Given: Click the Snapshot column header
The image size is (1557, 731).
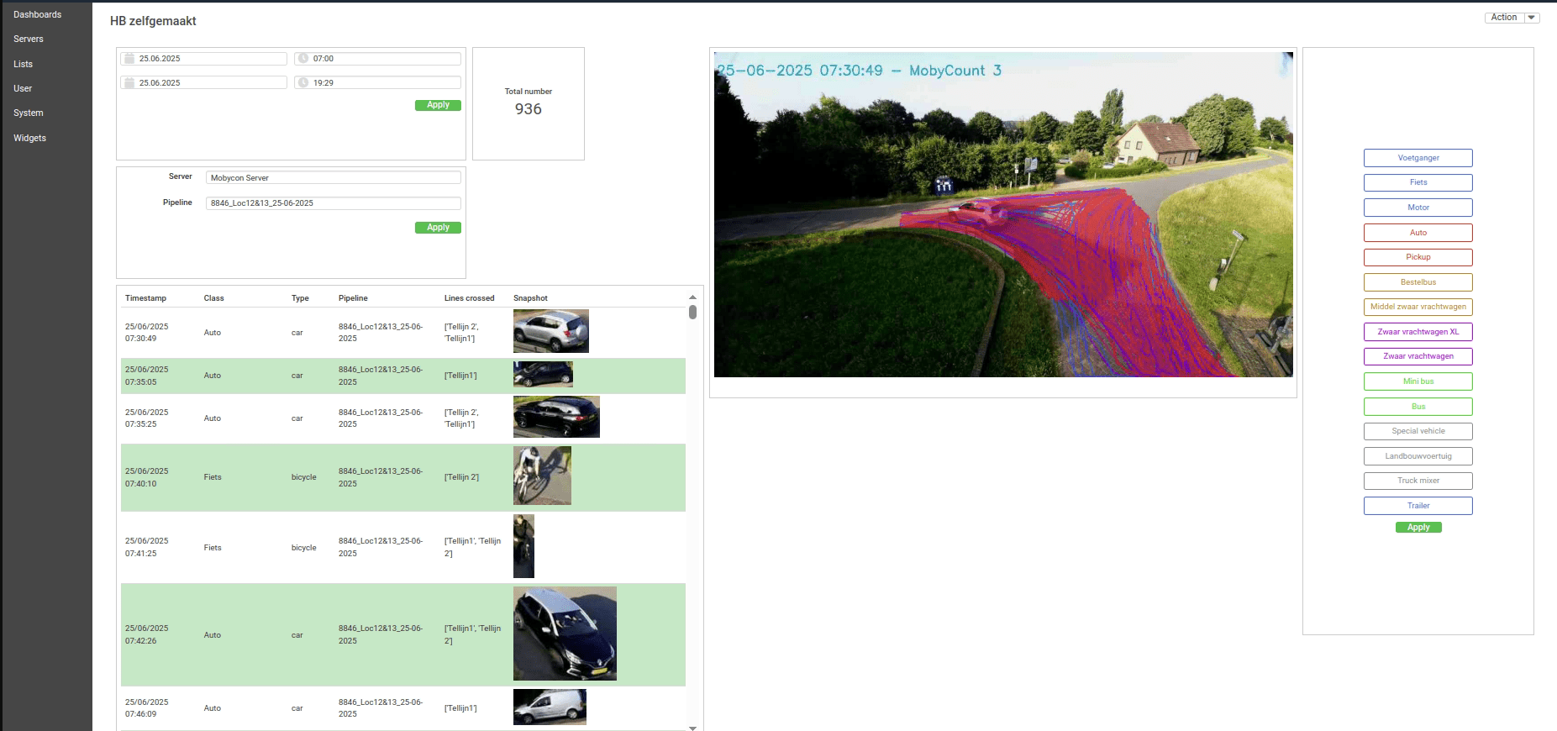Looking at the screenshot, I should pyautogui.click(x=530, y=298).
